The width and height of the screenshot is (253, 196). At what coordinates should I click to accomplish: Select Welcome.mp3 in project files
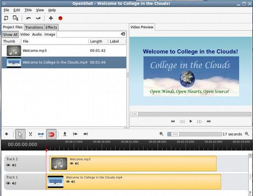click(x=64, y=50)
